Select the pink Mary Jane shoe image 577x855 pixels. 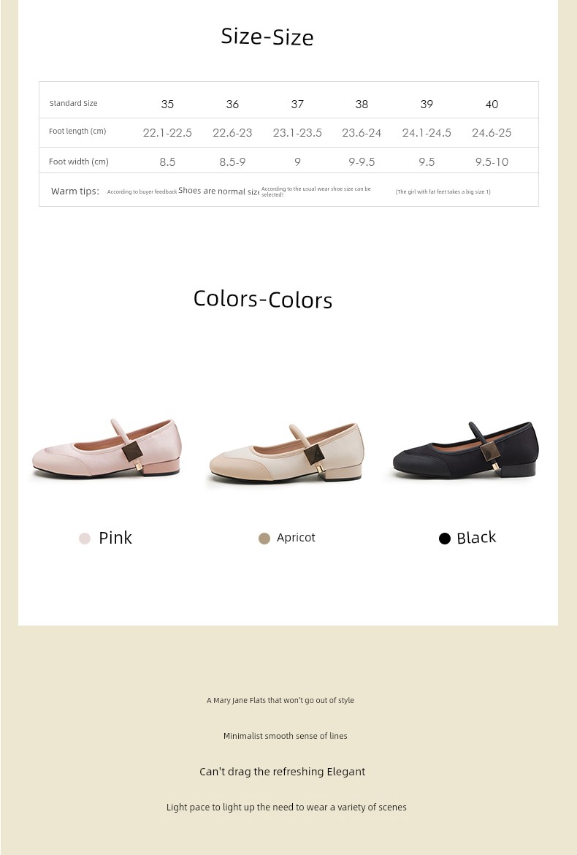(106, 449)
